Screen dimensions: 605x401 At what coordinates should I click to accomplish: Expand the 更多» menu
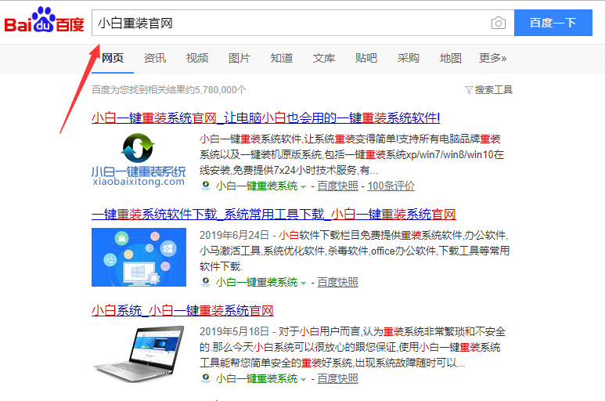tap(493, 58)
